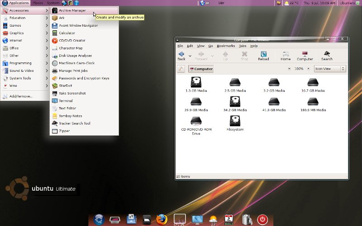Click the Text Editor icon

click(x=55, y=108)
